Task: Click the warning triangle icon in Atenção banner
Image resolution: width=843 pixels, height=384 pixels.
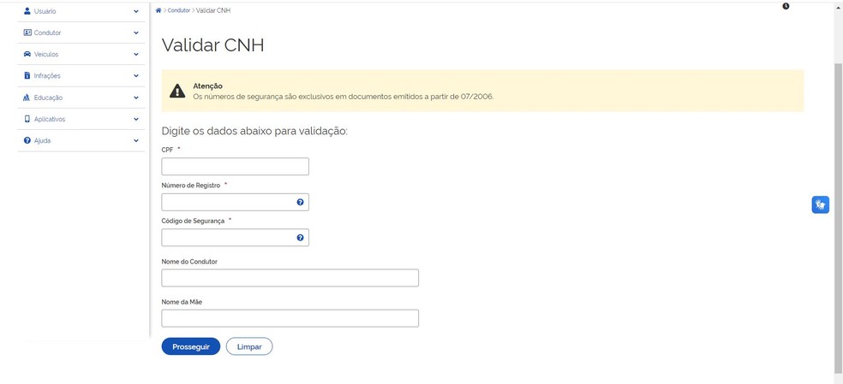Action: [177, 91]
